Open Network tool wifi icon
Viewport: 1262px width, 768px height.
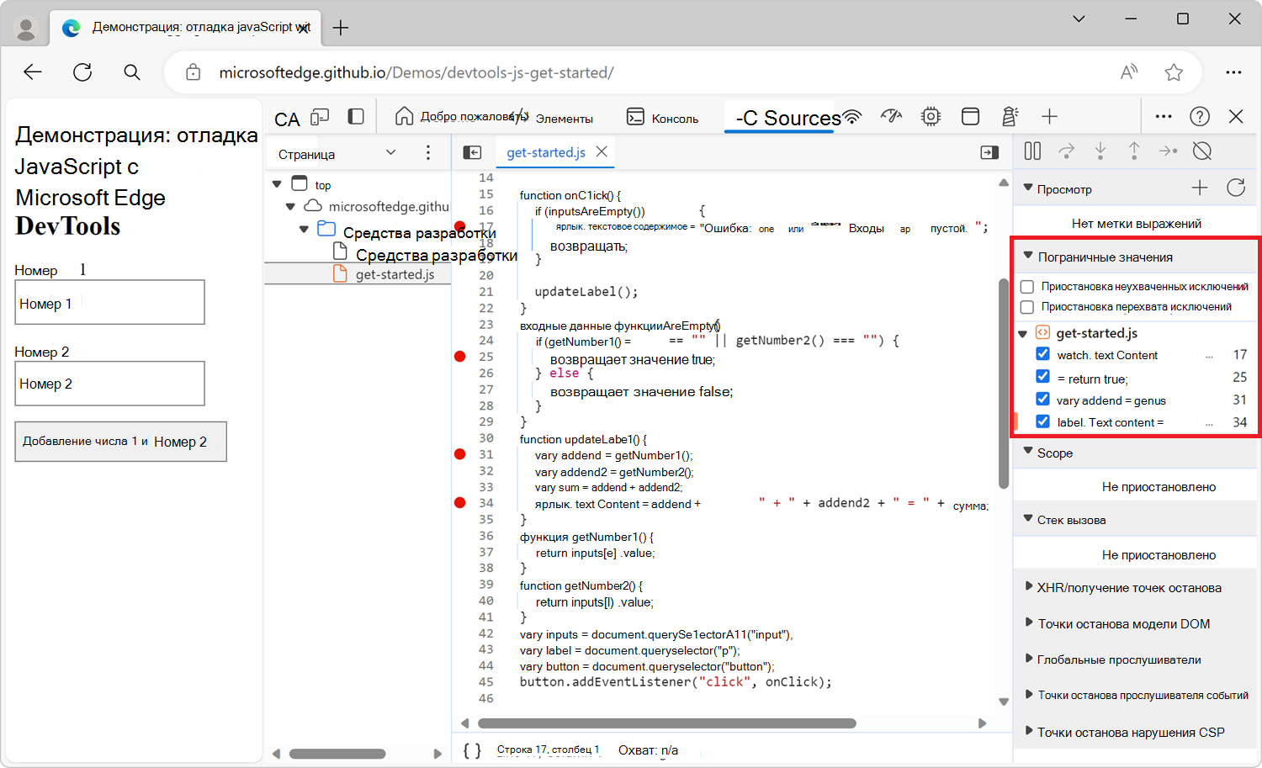[852, 117]
